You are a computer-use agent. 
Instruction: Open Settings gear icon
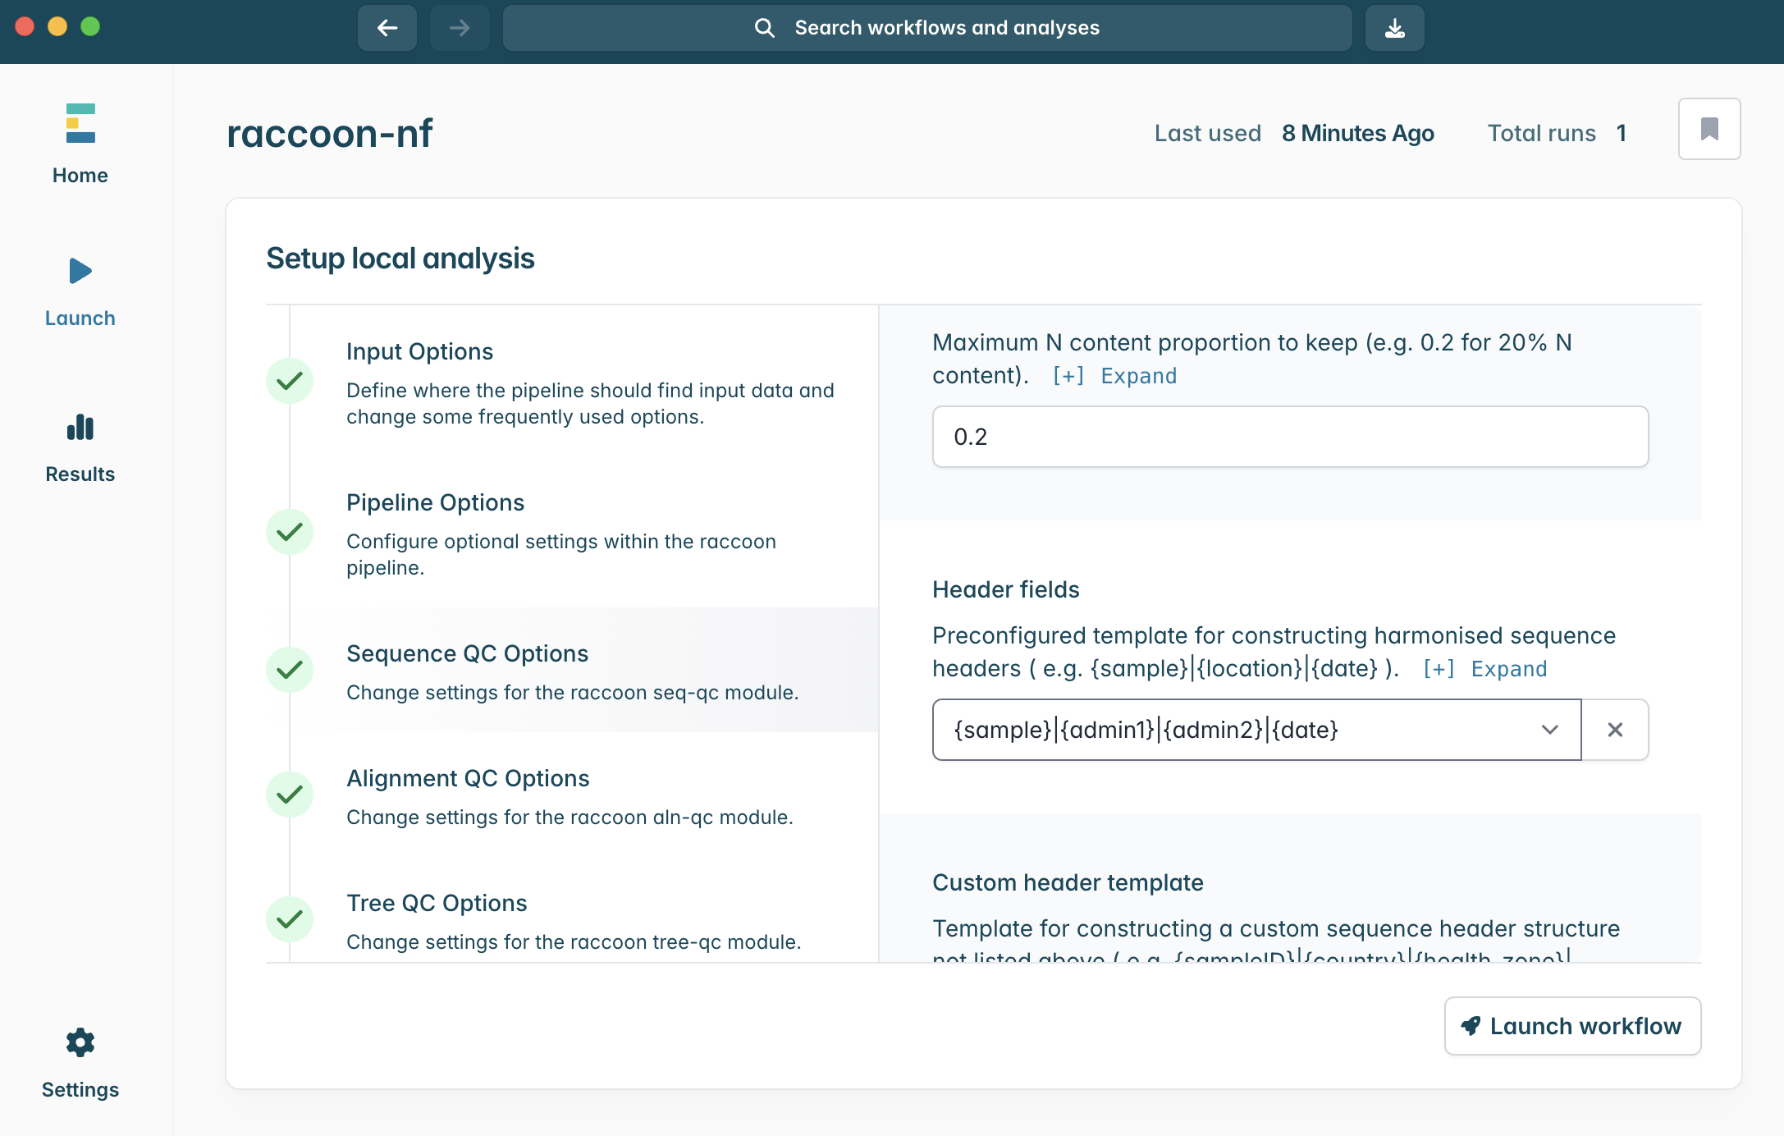click(x=80, y=1042)
